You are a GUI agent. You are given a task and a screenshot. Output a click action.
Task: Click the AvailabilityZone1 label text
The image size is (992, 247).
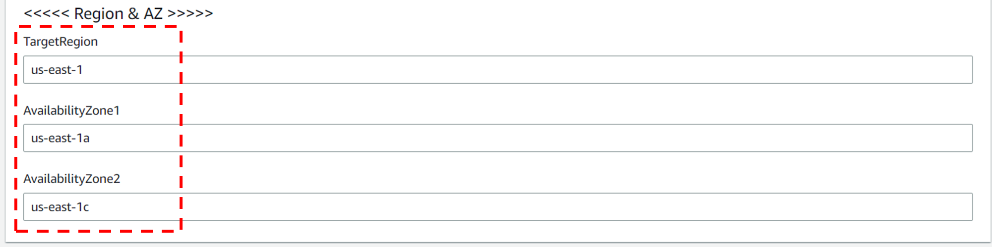tap(71, 110)
